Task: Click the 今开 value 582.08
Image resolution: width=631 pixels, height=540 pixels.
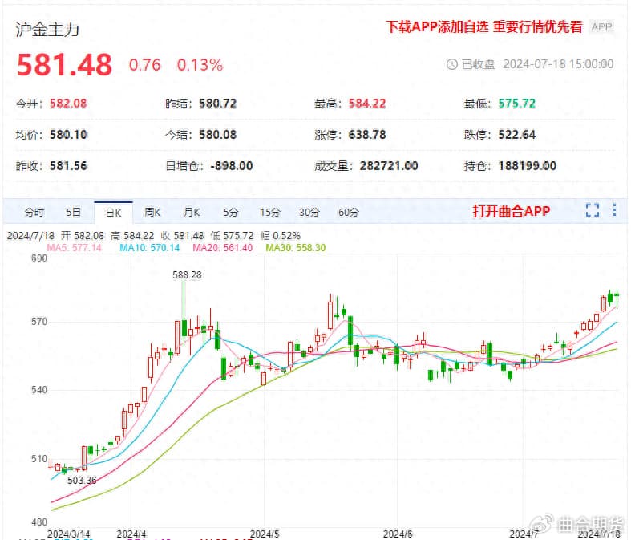Action: (x=68, y=104)
